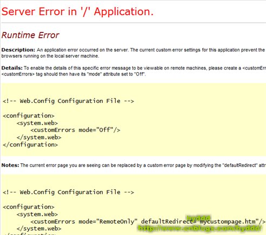Click 'browsers running on the local server machine' text
Screen dimensions: 266x235
[x=50, y=56]
